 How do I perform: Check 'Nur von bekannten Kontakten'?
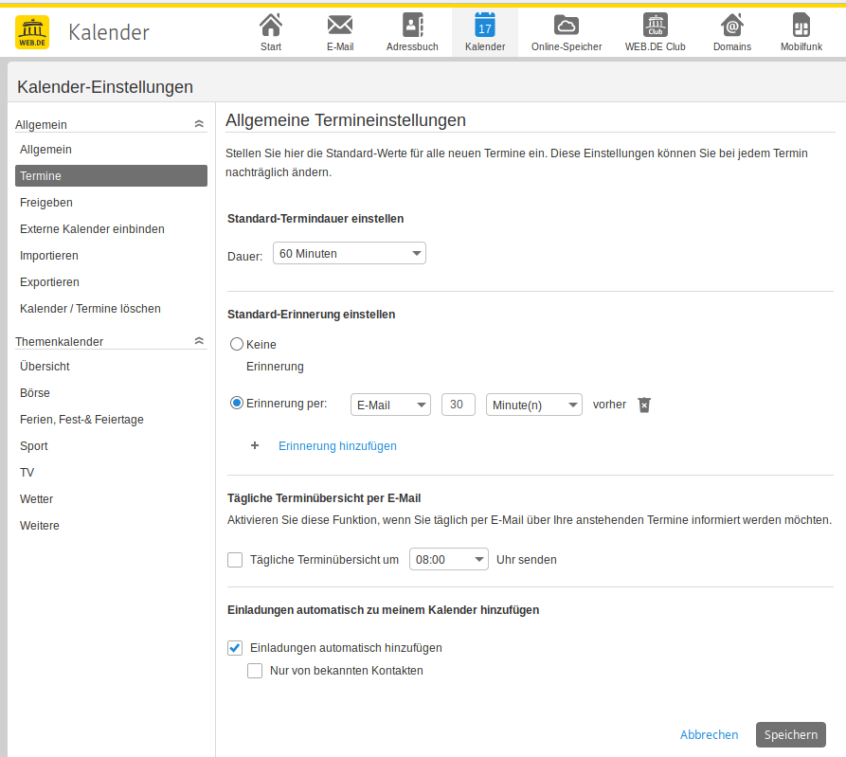(255, 671)
